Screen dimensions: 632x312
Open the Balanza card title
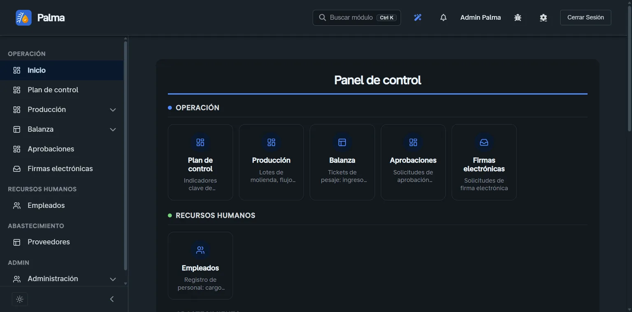pyautogui.click(x=342, y=161)
